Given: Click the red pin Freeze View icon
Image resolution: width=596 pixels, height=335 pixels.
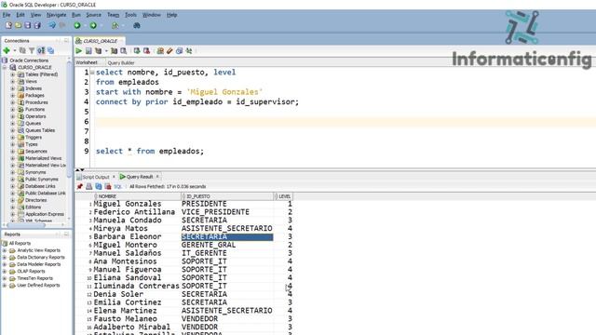Looking at the screenshot, I should pos(79,186).
